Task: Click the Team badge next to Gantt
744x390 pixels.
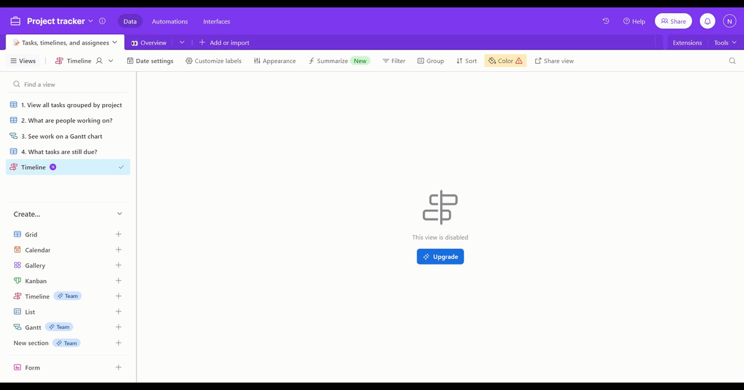Action: click(60, 327)
